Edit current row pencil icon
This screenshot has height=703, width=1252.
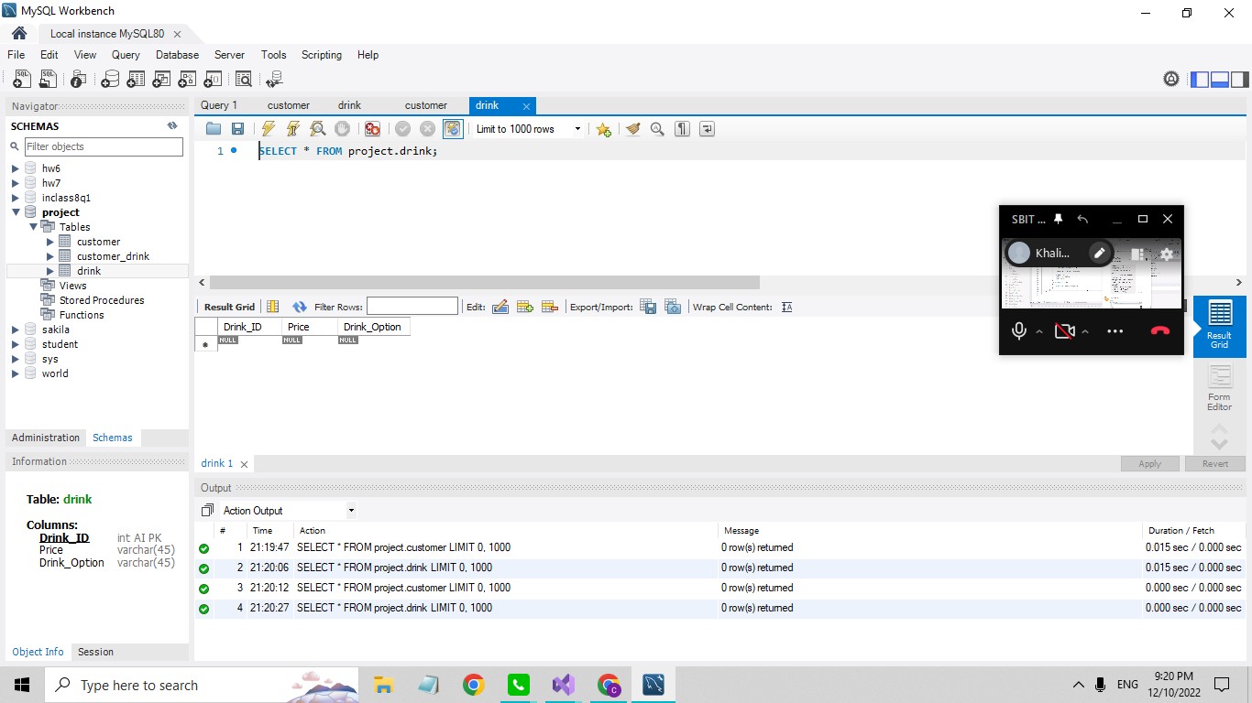tap(500, 308)
